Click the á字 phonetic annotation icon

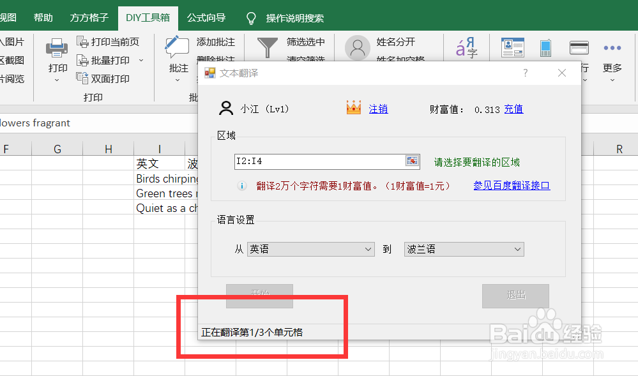(467, 48)
